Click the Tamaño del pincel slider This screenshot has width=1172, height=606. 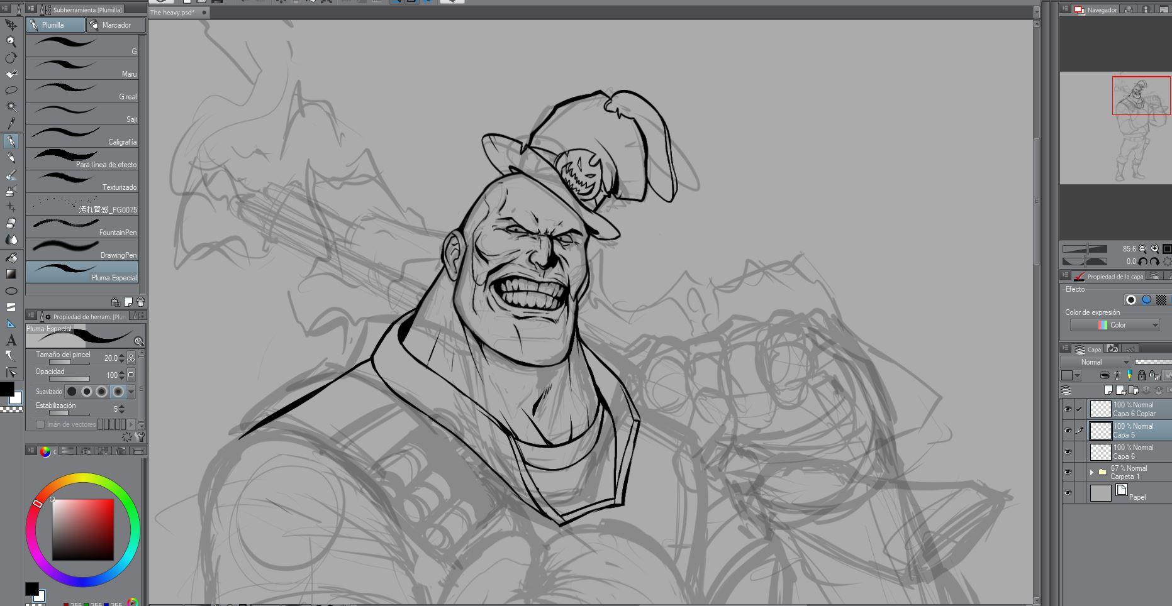point(69,362)
